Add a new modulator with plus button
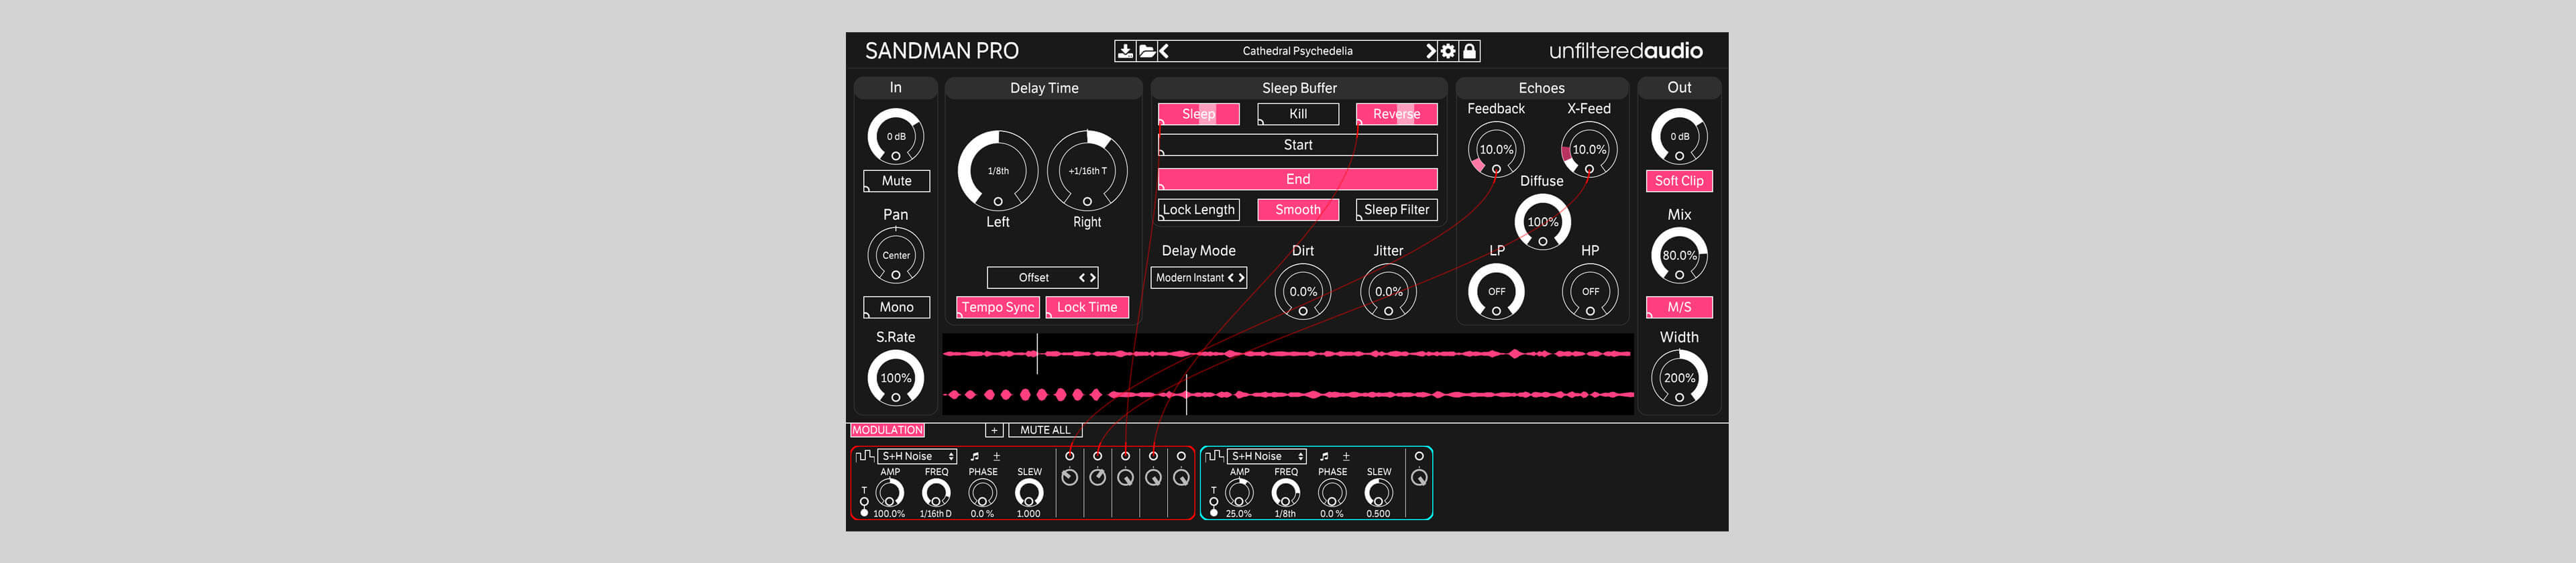 [x=993, y=430]
